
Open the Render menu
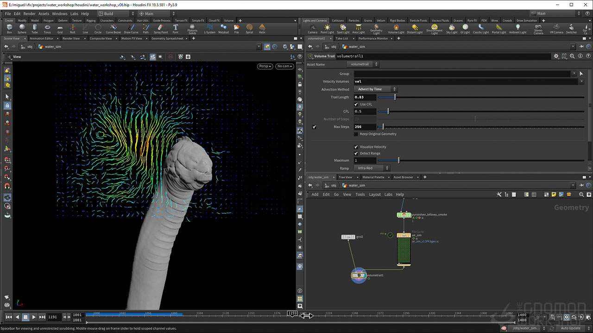pyautogui.click(x=29, y=14)
